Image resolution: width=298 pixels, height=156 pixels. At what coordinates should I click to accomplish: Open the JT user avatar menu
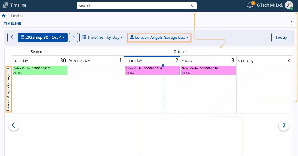click(x=289, y=5)
